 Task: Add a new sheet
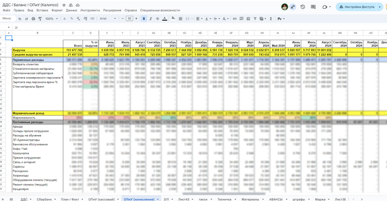3,199
